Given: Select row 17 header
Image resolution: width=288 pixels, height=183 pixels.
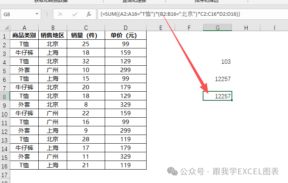Looking at the screenshot, I should pyautogui.click(x=5, y=175).
